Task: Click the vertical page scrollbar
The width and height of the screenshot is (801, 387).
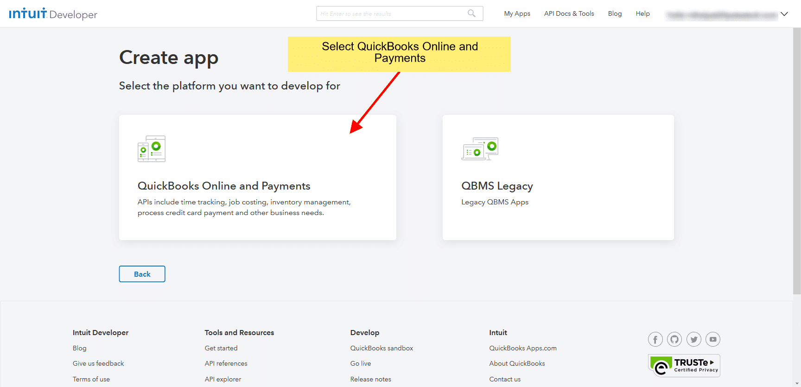Action: coord(797,162)
